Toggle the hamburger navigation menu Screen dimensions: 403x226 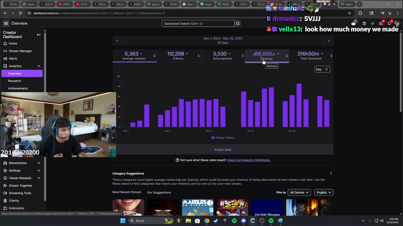coord(6,23)
